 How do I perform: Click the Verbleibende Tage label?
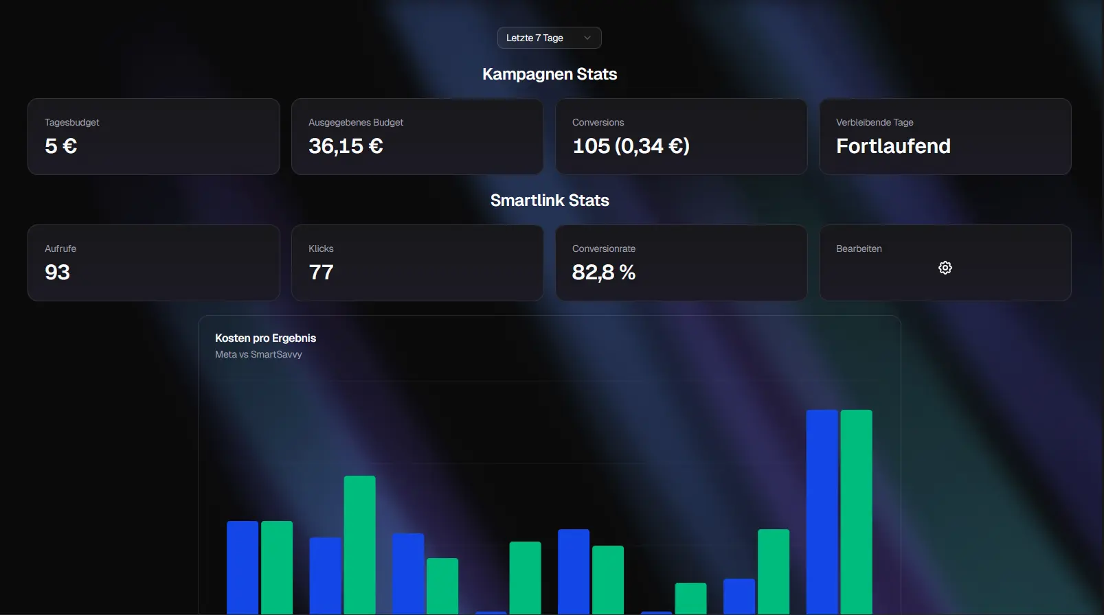coord(875,122)
